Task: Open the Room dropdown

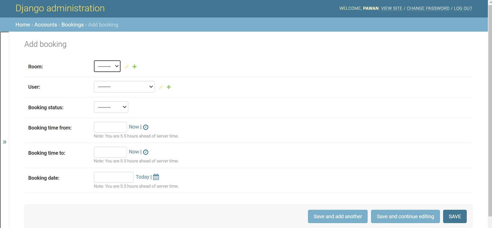Action: pos(107,66)
